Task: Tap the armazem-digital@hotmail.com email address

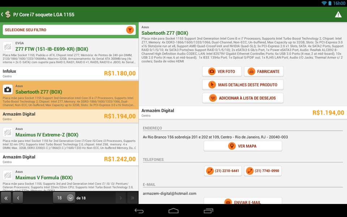Action: click(x=170, y=193)
